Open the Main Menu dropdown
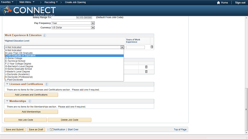Viewport: 248px width, 139px height. [27, 2]
